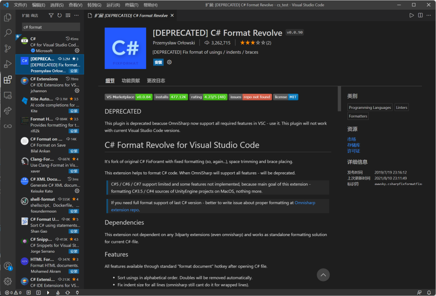The width and height of the screenshot is (436, 296).
Task: Clear extension search results icon
Action: click(68, 16)
